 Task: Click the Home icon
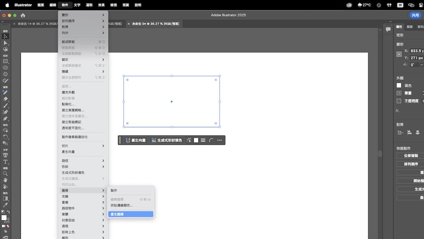23,15
